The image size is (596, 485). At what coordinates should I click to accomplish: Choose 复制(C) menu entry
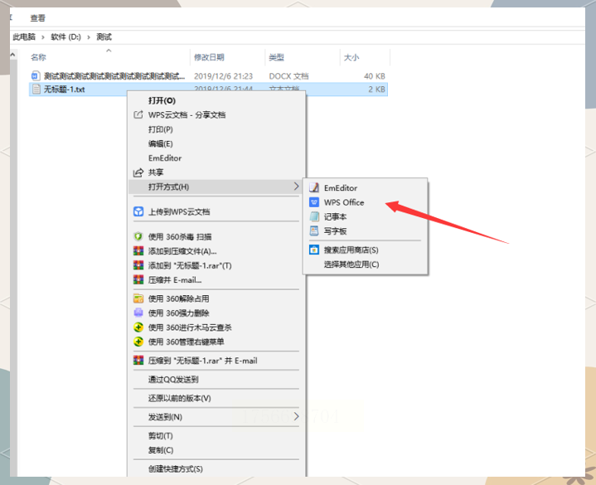(161, 450)
